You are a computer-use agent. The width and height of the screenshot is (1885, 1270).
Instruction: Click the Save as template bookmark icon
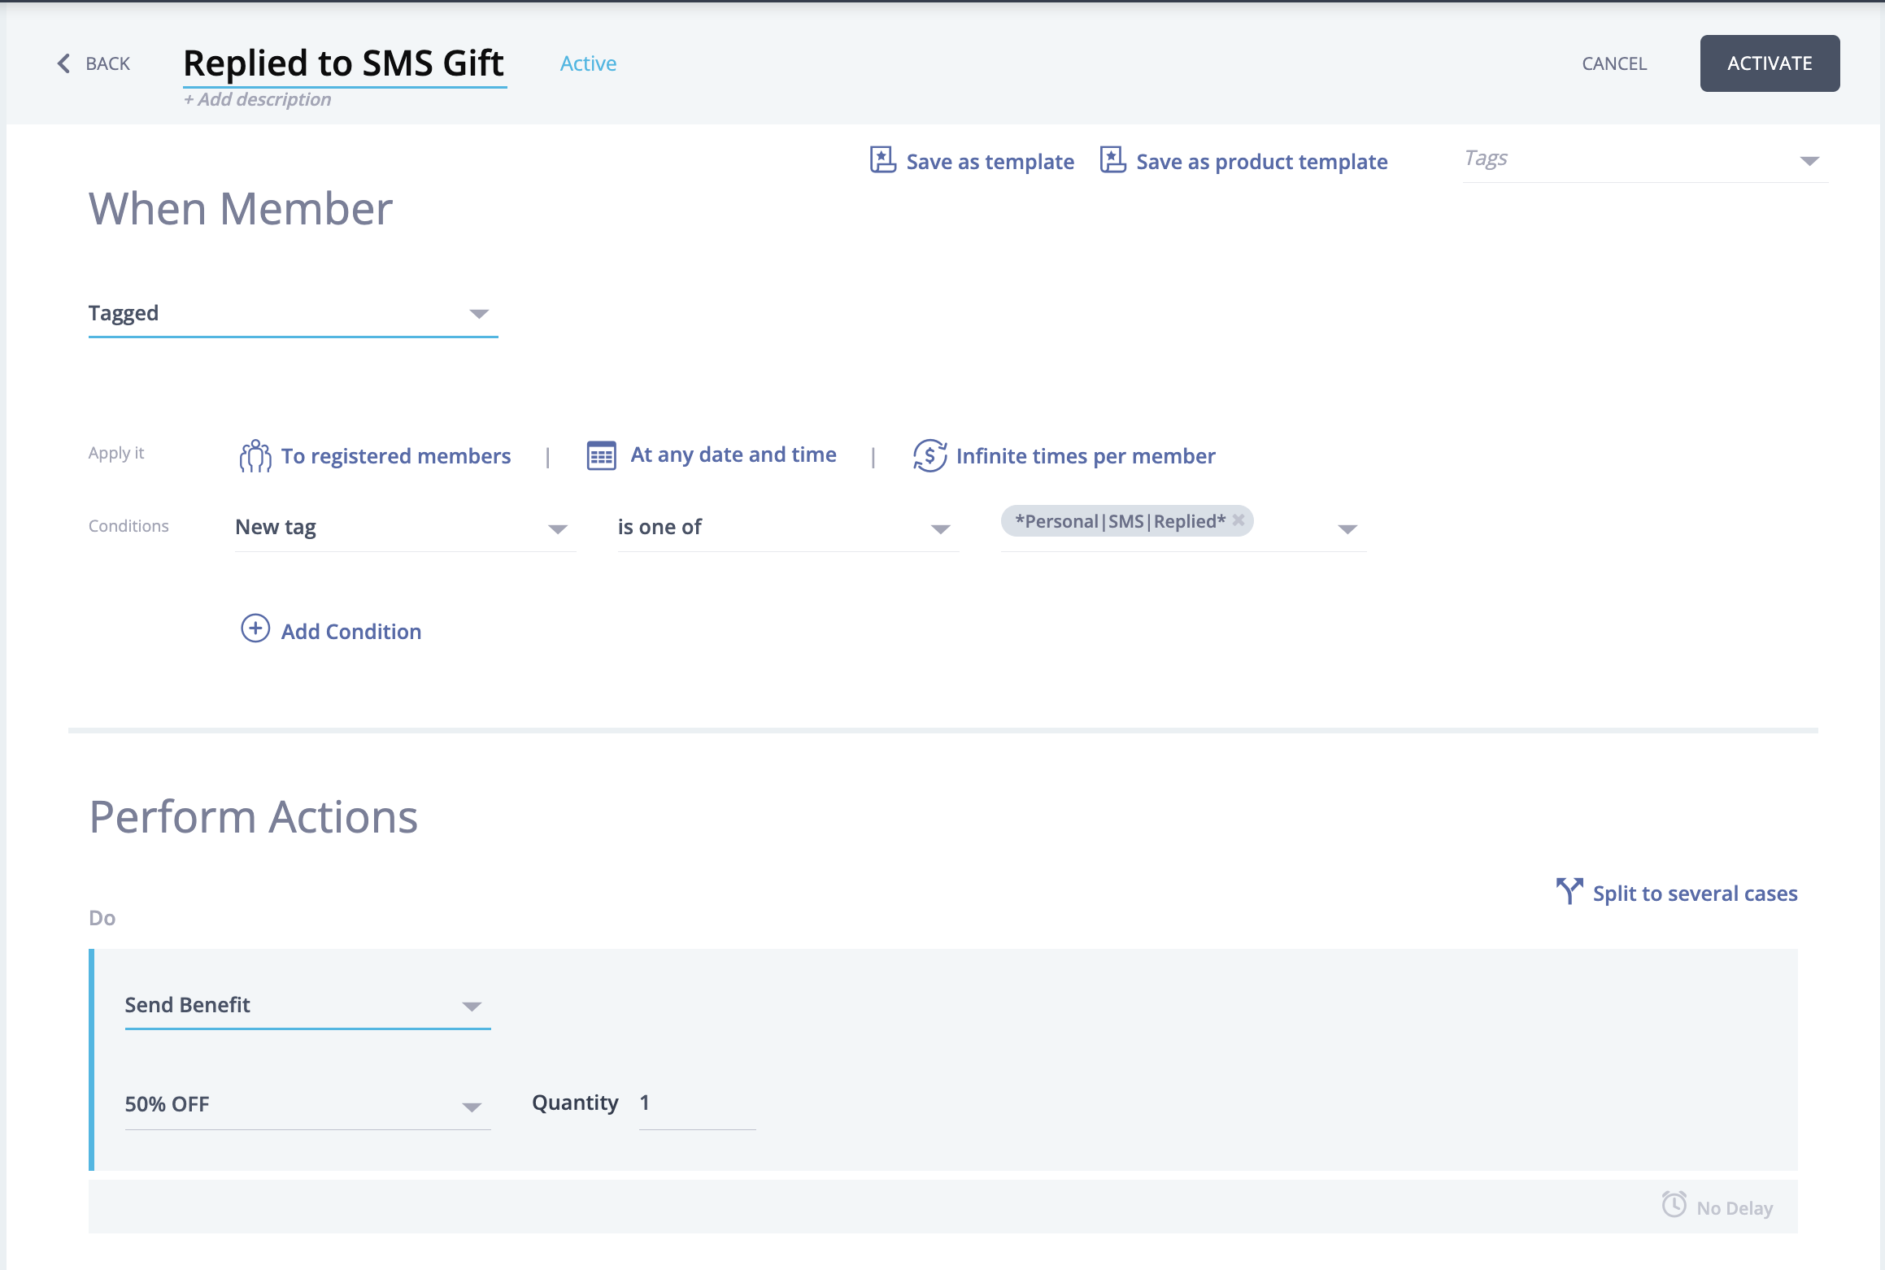click(882, 160)
